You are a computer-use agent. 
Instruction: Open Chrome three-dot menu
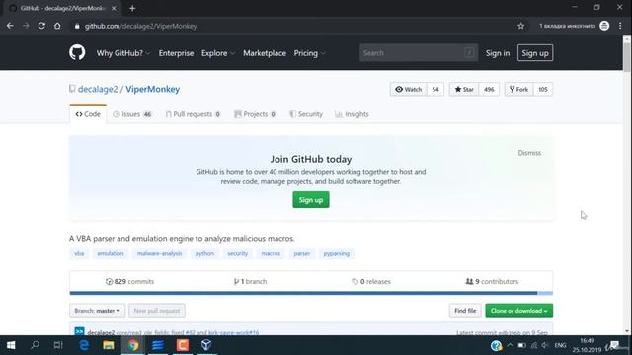pyautogui.click(x=620, y=26)
